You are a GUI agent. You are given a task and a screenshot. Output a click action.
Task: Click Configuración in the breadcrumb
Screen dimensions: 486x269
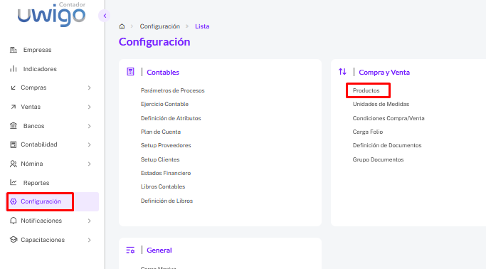[x=159, y=26]
